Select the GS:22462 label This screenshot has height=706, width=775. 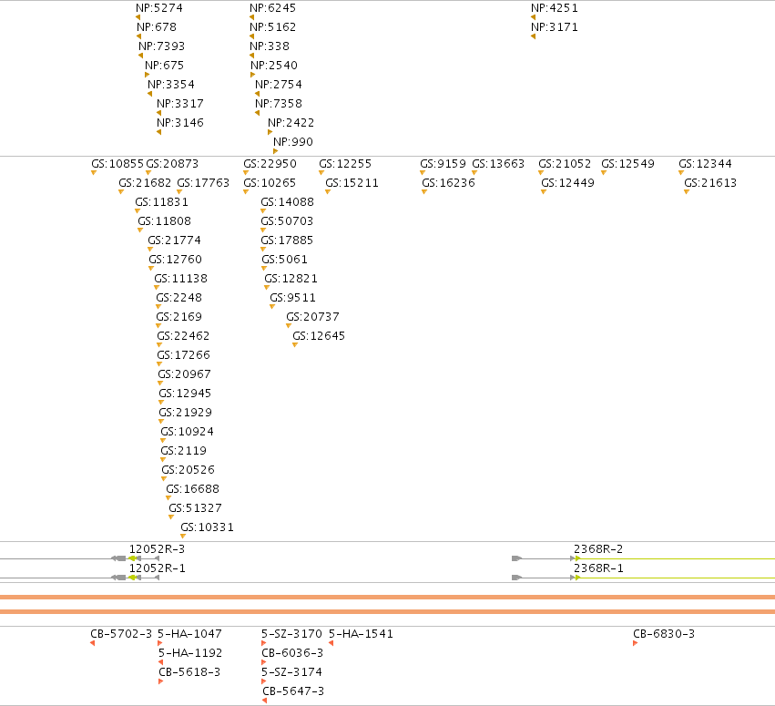pos(183,336)
